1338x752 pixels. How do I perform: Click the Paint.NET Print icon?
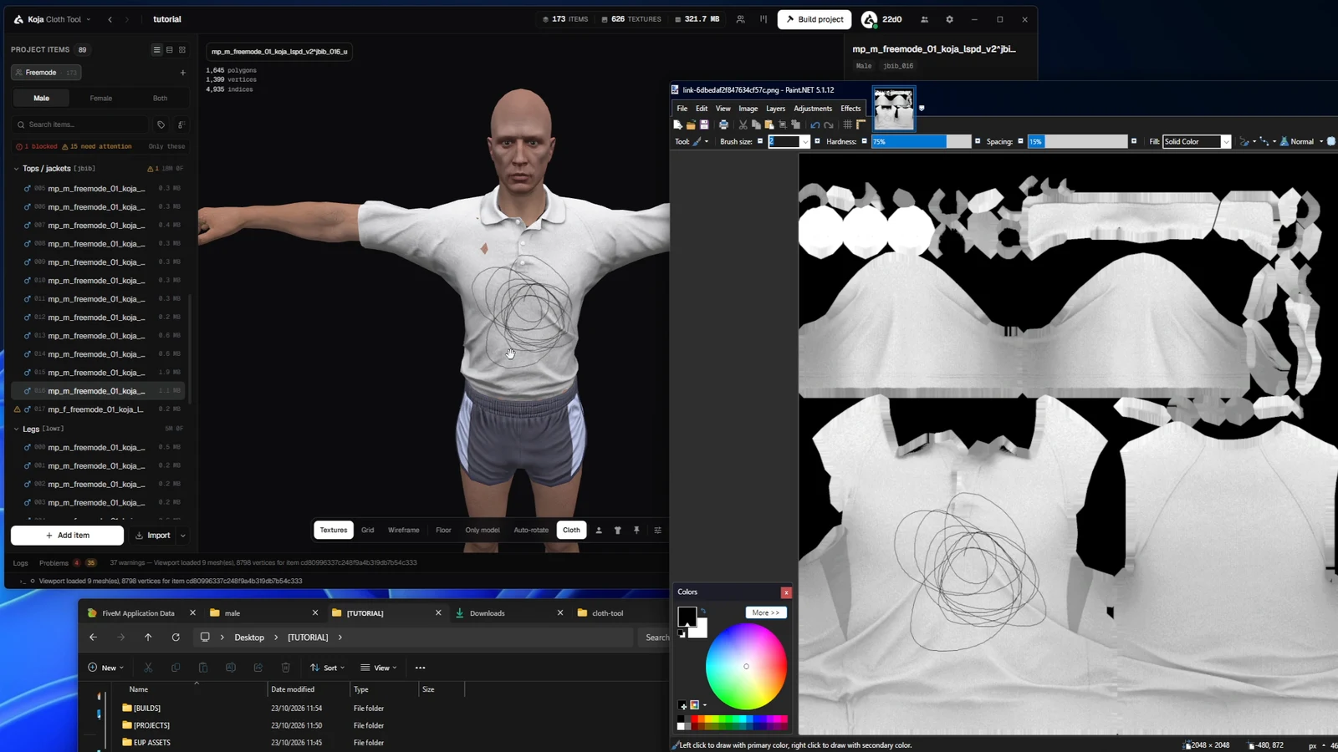tap(723, 124)
